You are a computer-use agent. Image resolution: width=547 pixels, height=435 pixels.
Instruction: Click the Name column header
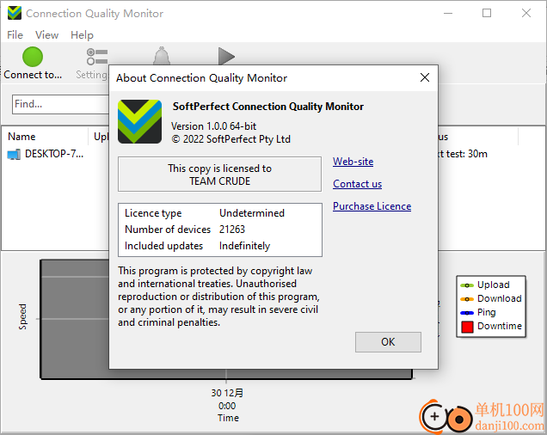coord(22,137)
